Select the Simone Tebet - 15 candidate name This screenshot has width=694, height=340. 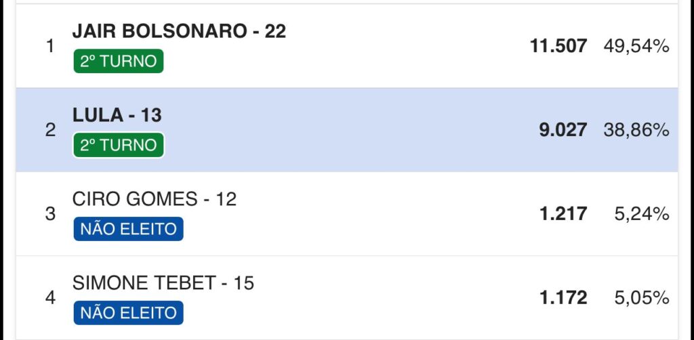163,283
